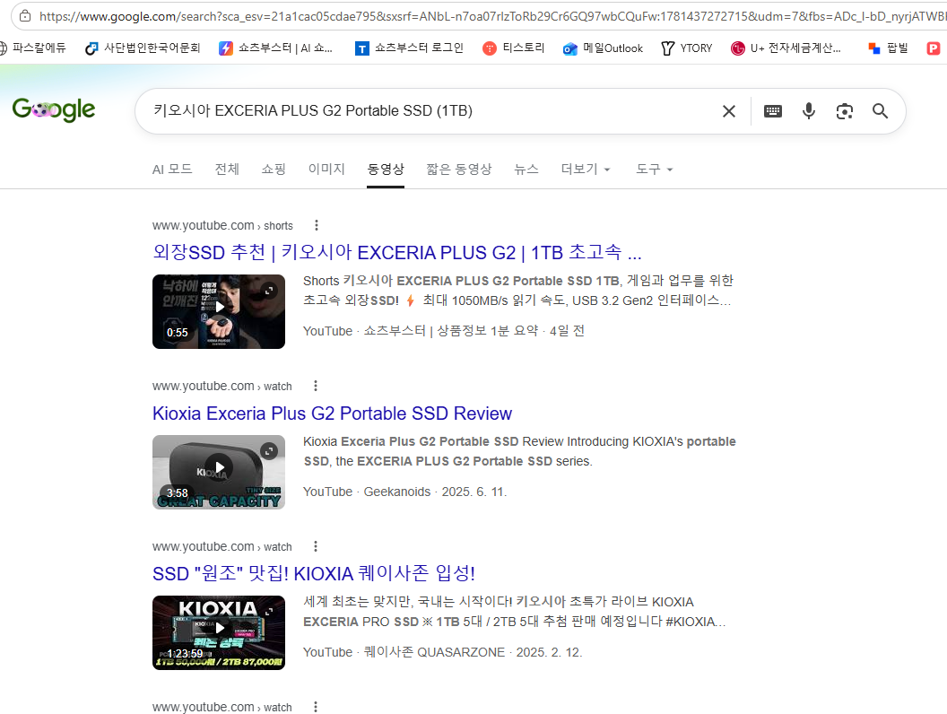Click the description starting "세계 최초는 맞지만"
Screen dimensions: 947x714
click(x=515, y=612)
